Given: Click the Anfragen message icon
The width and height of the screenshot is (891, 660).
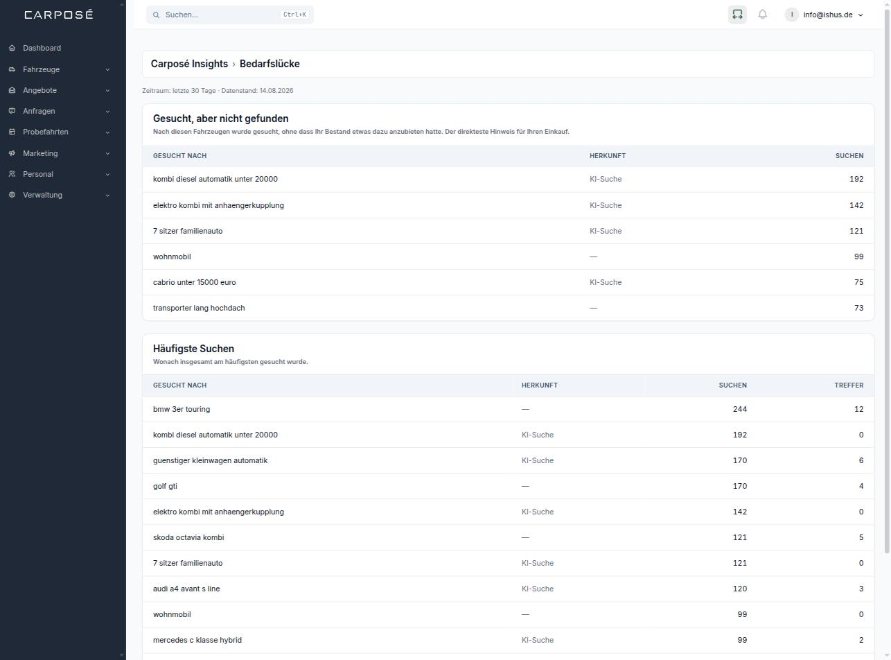Looking at the screenshot, I should tap(12, 111).
